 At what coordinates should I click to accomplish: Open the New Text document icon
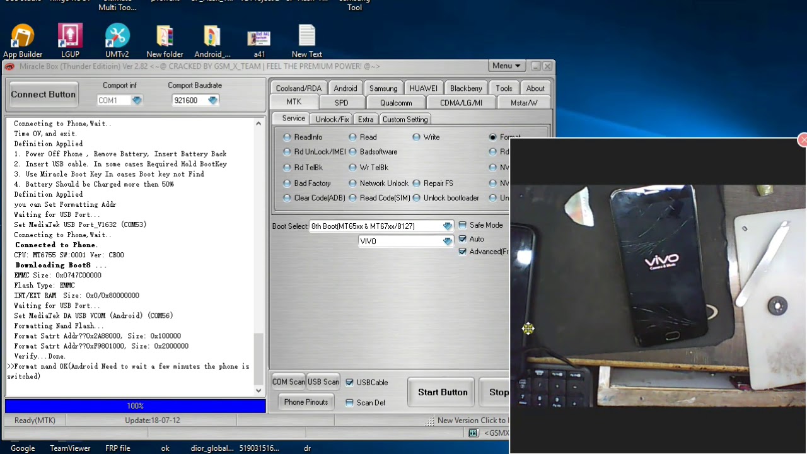(x=307, y=41)
